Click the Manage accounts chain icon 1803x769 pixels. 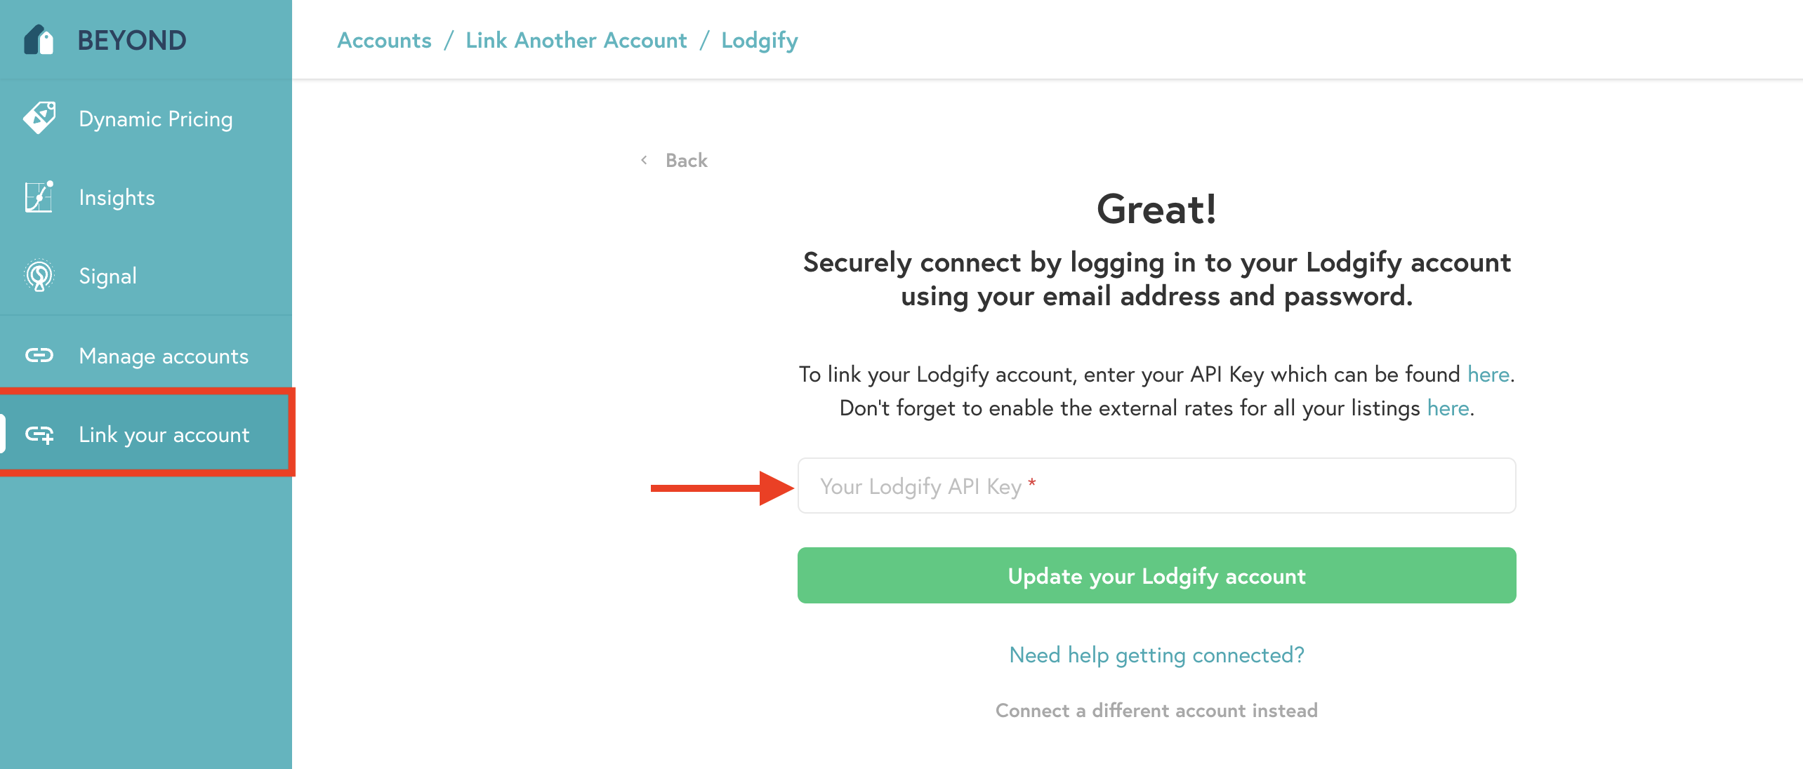[x=39, y=356]
